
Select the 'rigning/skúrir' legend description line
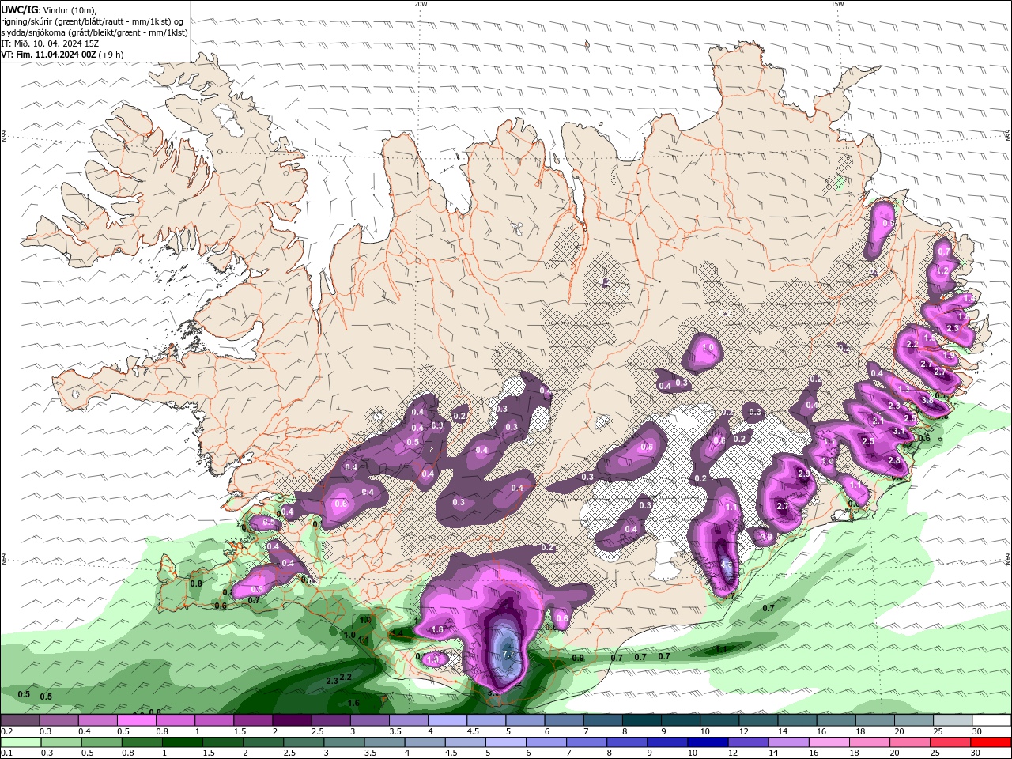pos(92,21)
